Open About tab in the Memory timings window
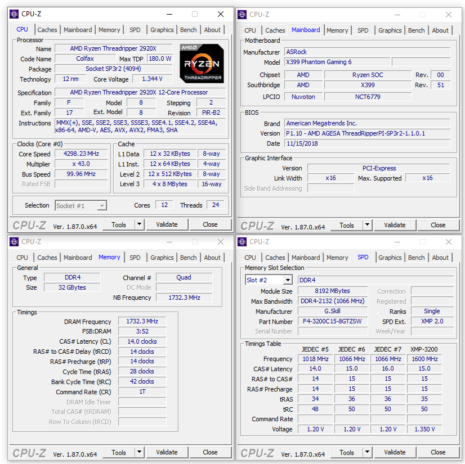The width and height of the screenshot is (465, 464). tap(212, 258)
